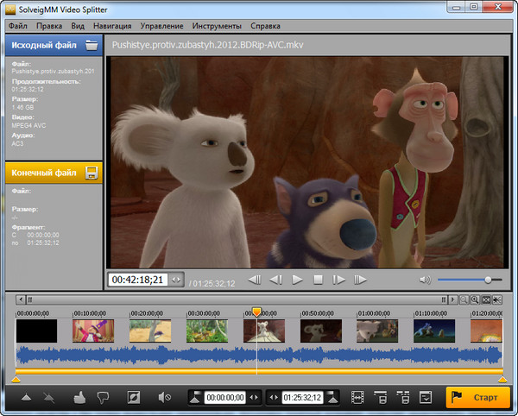Open the Инструменты menu

coord(216,26)
